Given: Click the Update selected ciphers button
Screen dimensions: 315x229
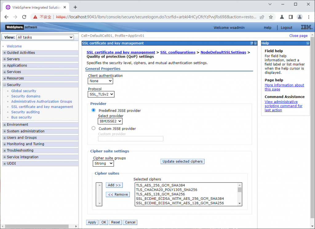Looking at the screenshot, I should pyautogui.click(x=182, y=161).
